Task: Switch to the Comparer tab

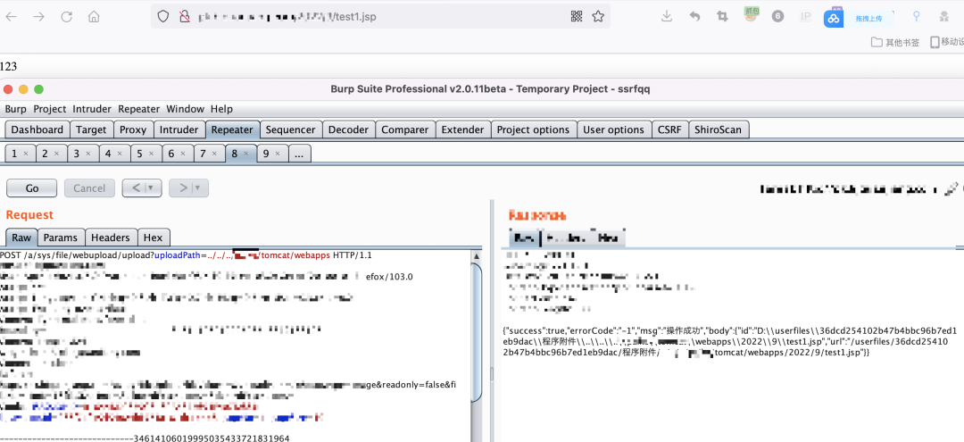Action: [x=405, y=129]
